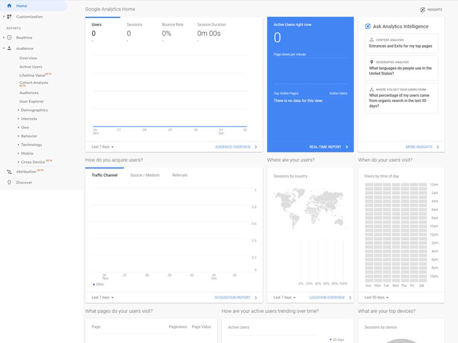Switch to the Referrals tab
The width and height of the screenshot is (458, 343).
click(x=179, y=175)
